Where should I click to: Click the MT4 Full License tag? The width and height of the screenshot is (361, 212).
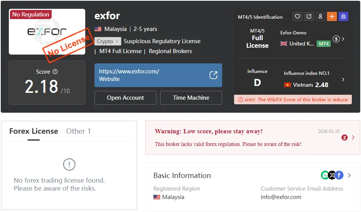[x=120, y=51]
